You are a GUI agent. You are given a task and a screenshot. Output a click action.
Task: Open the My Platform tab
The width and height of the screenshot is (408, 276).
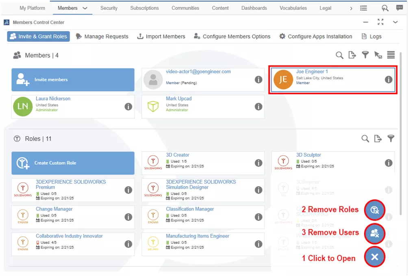[x=32, y=8]
